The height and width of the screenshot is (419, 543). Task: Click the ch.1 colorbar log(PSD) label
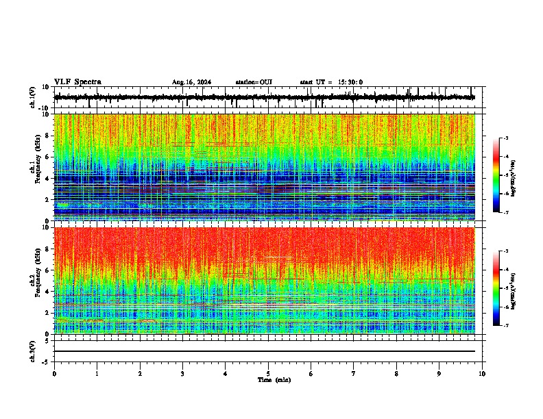514,179
